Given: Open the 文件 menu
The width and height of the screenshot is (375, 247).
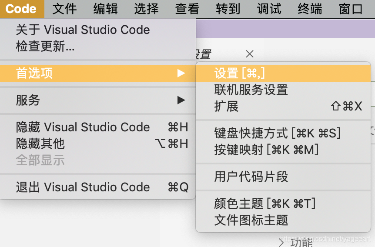Looking at the screenshot, I should pyautogui.click(x=64, y=9).
